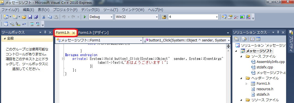Click the Display Quick Info icon
Image resolution: width=294 pixels, height=103 pixels.
(x=18, y=24)
